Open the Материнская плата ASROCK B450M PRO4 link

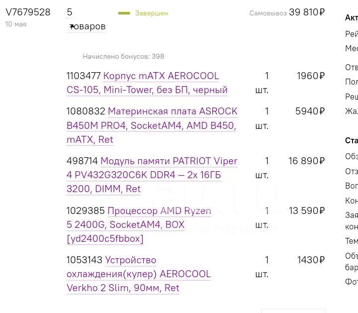point(152,125)
